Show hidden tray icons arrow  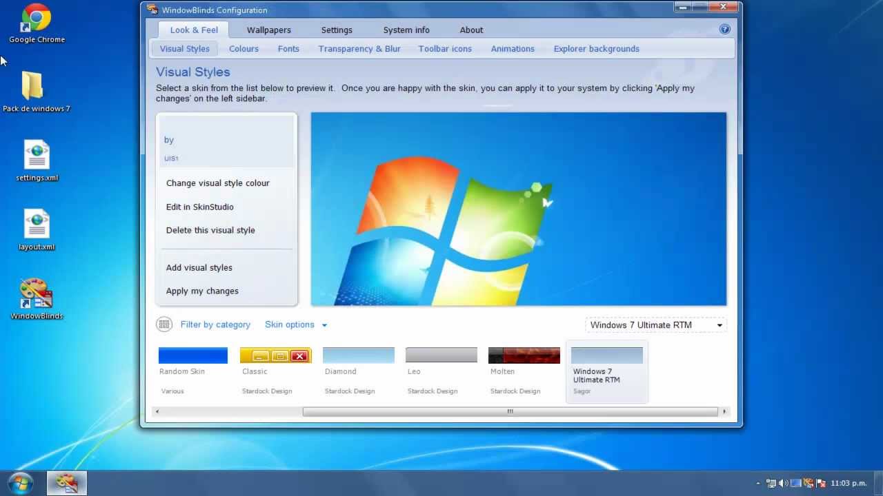click(x=758, y=484)
